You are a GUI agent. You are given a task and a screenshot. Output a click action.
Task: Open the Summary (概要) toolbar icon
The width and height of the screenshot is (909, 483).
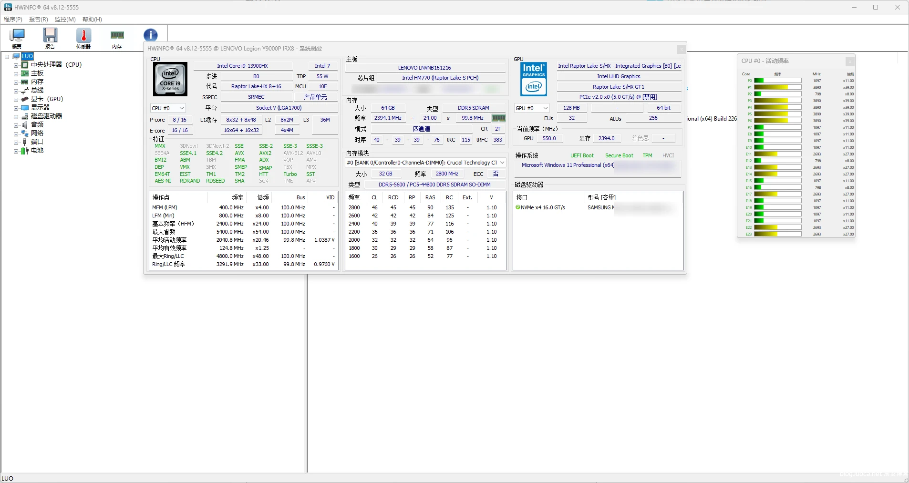[x=17, y=38]
